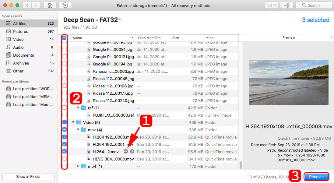Go back with the left arrow button
This screenshot has width=334, height=183.
[x=28, y=5]
